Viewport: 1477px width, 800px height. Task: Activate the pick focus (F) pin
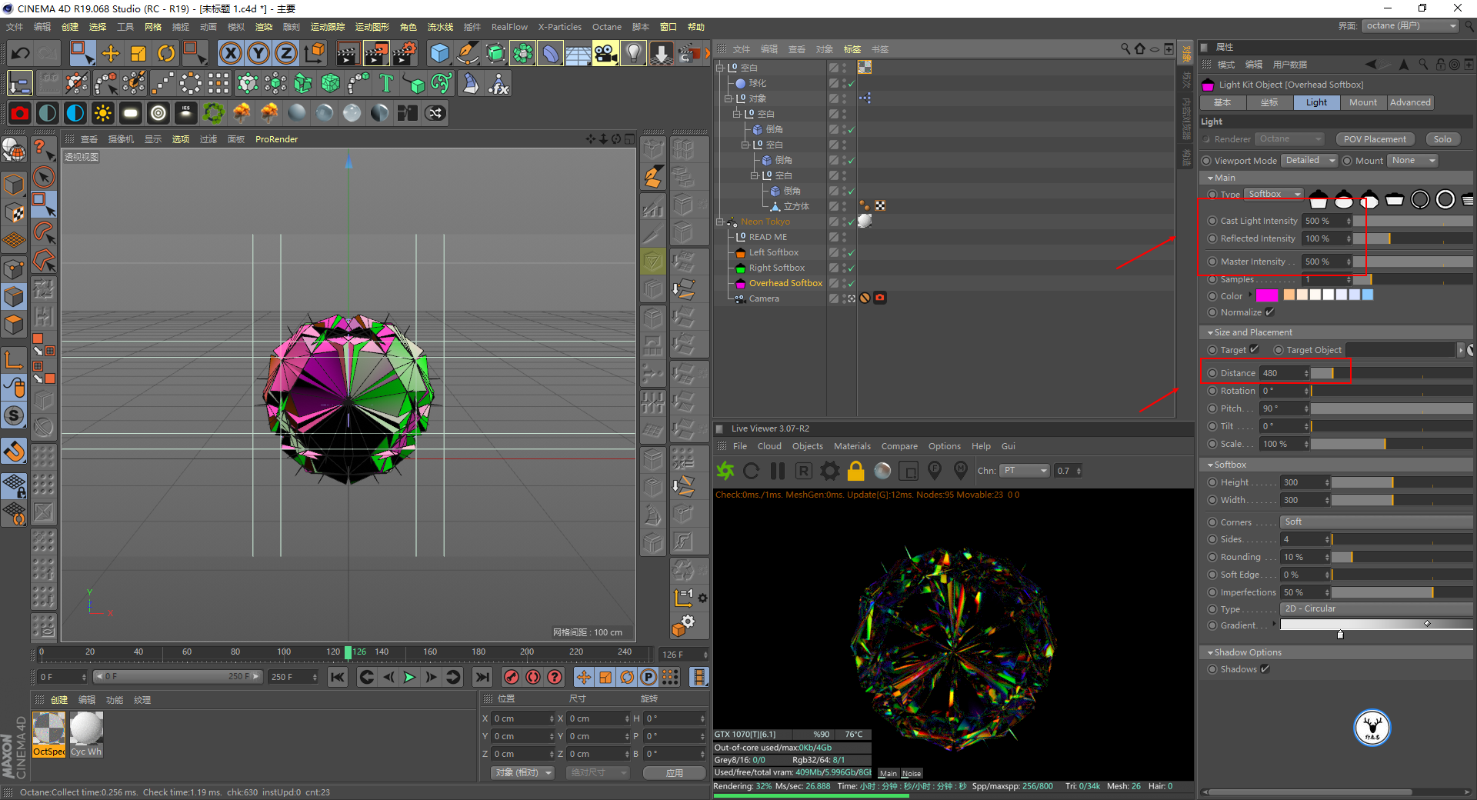click(935, 470)
